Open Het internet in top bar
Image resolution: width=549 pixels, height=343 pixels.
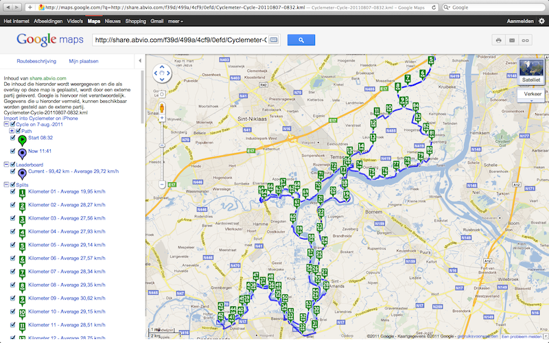click(x=16, y=21)
